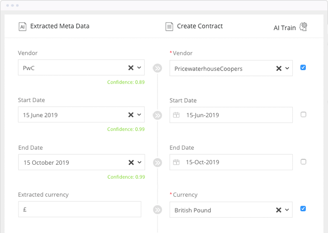Clear the PwC extracted vendor value
The image size is (328, 233).
(130, 68)
